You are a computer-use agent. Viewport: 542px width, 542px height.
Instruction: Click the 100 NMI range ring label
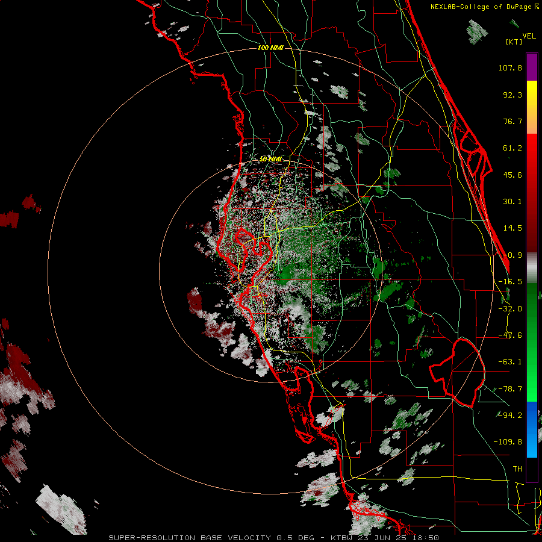coord(270,48)
